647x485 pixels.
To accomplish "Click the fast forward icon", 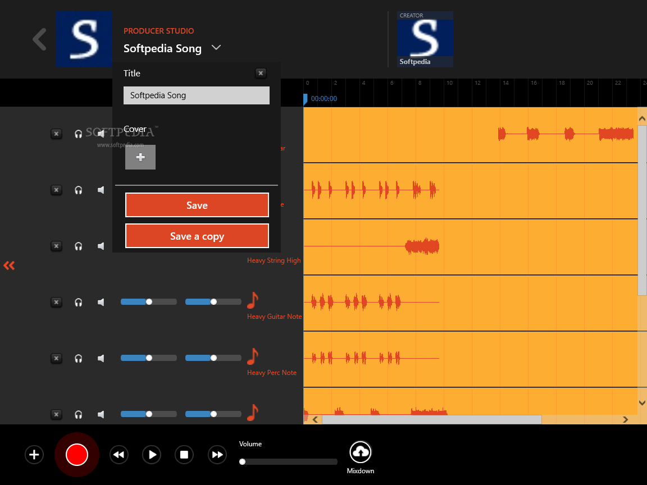I will click(x=217, y=455).
